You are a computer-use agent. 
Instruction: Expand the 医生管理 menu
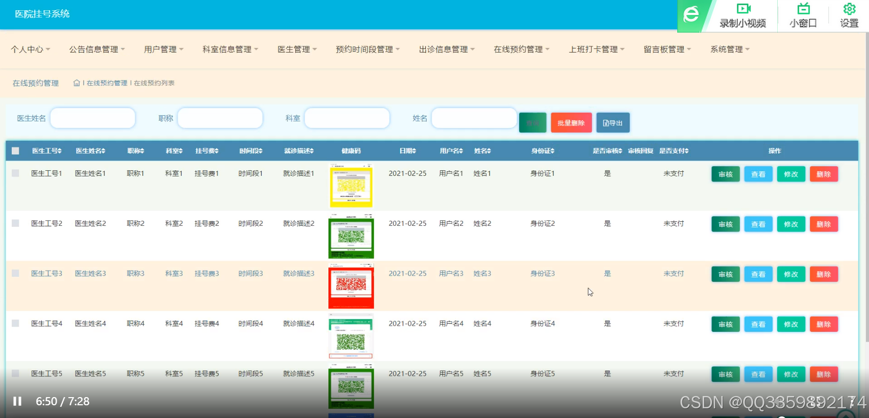point(297,49)
